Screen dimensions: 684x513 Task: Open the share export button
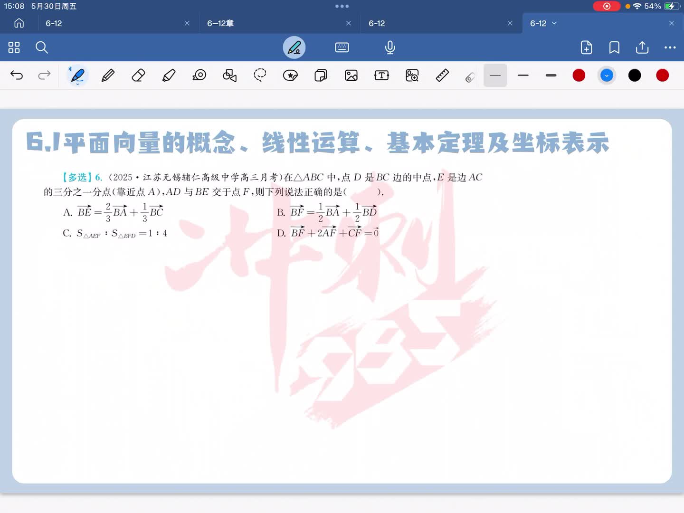pos(642,47)
